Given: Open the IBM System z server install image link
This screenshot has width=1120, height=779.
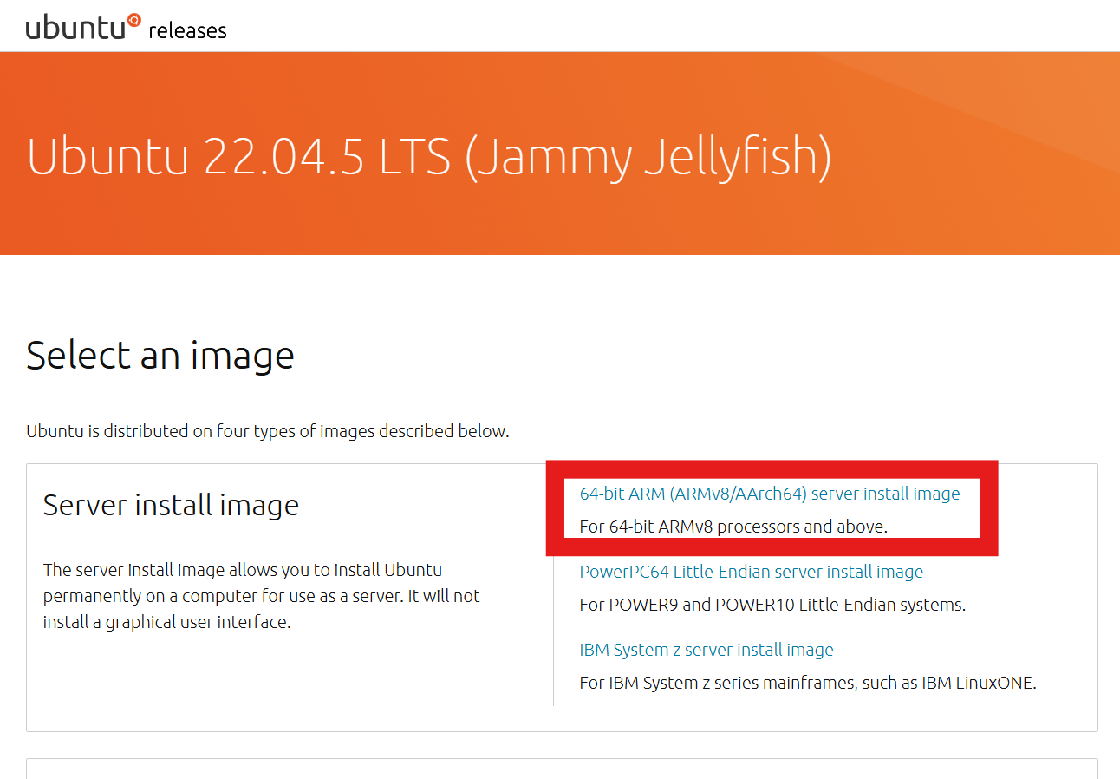Looking at the screenshot, I should 706,650.
